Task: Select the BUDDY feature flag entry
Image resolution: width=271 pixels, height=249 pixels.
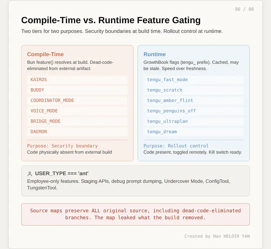Action: (77, 90)
